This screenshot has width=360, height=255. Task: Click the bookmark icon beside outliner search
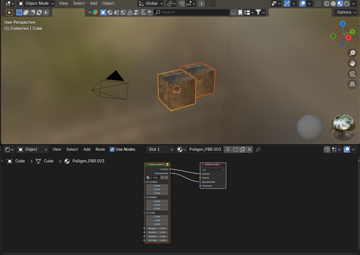(240, 12)
